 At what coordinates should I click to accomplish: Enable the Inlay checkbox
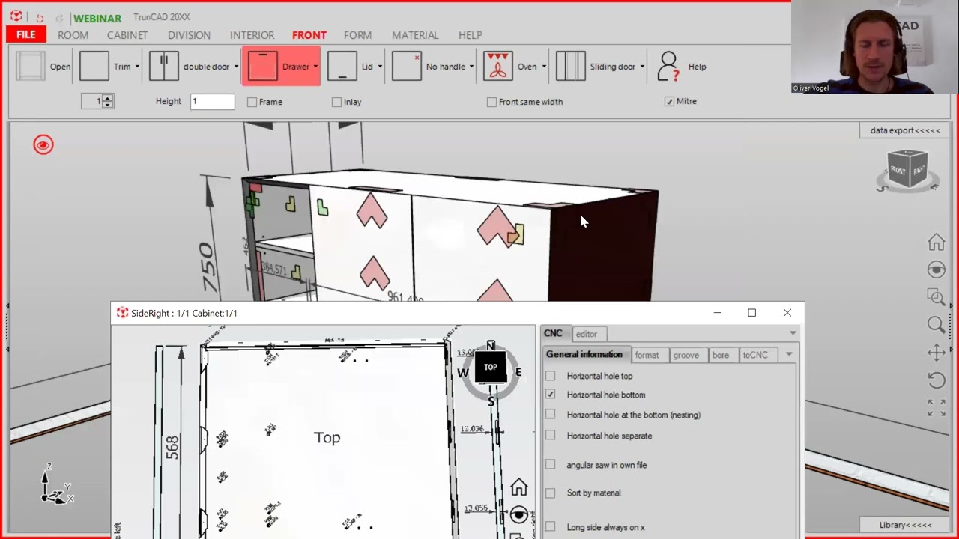point(336,102)
